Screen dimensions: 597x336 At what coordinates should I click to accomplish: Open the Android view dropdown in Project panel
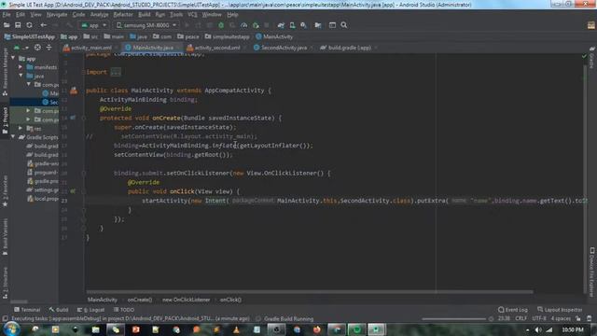[x=21, y=48]
